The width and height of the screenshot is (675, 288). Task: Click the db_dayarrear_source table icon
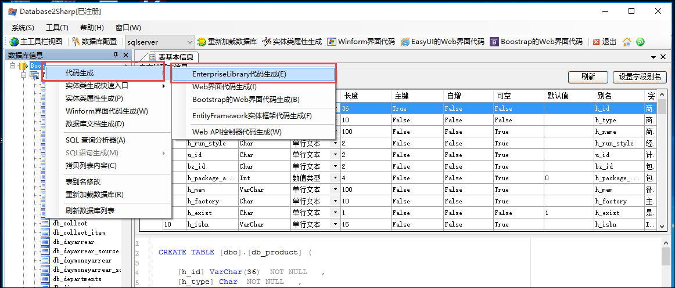(46, 251)
